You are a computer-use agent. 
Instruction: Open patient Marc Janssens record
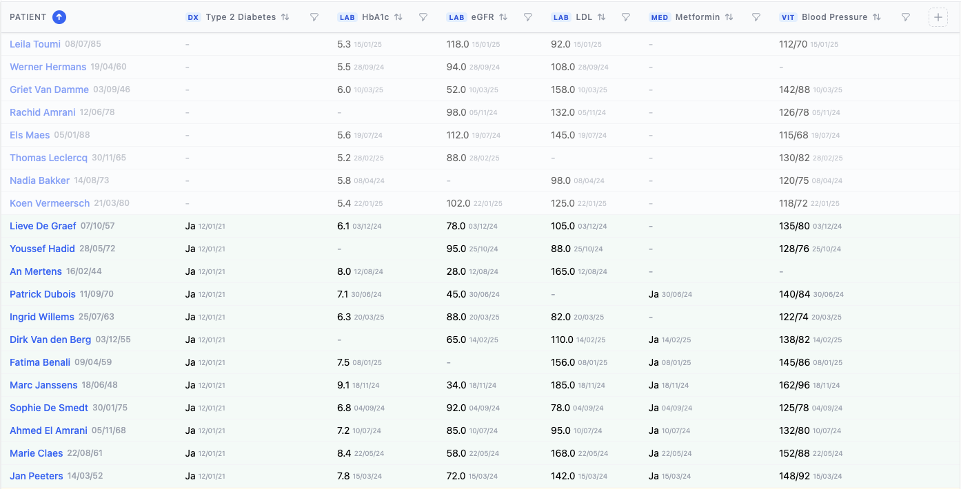pos(43,385)
